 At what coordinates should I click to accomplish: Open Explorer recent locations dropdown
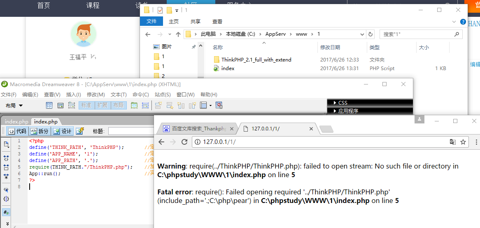click(x=169, y=35)
